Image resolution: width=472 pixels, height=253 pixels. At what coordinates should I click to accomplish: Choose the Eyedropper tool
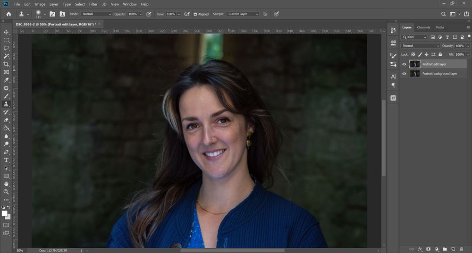(6, 80)
